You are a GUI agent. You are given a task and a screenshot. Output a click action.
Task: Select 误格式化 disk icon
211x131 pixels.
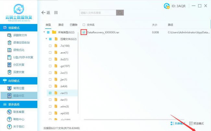coord(9,50)
